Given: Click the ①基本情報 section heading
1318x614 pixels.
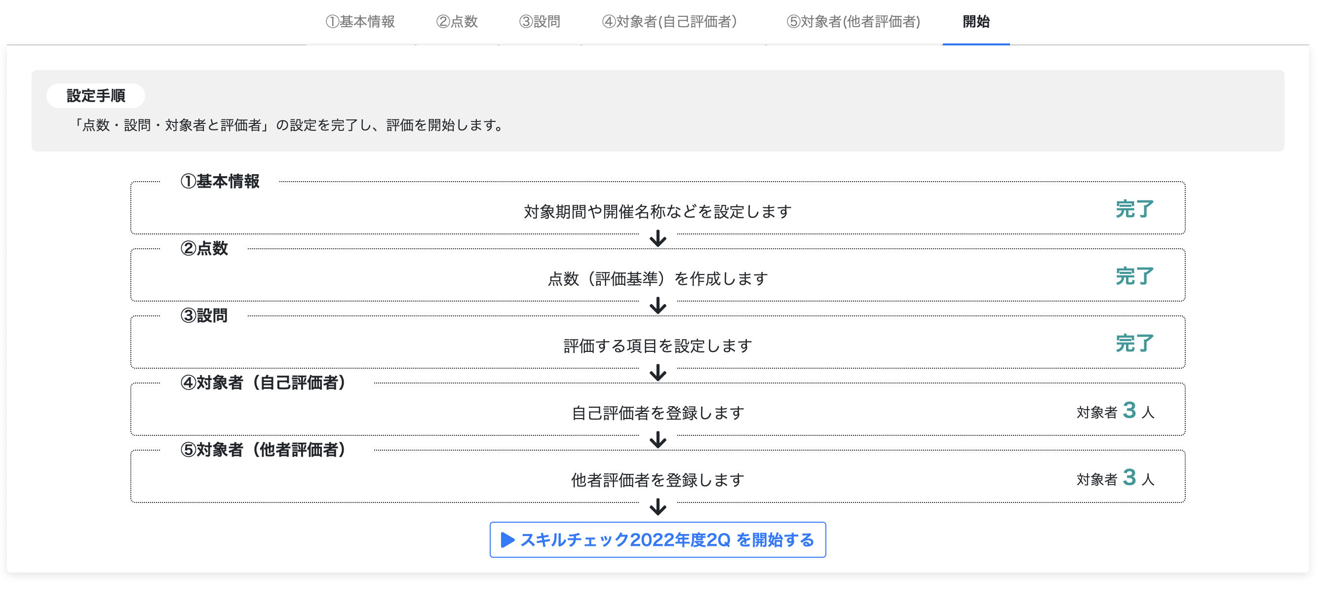Looking at the screenshot, I should [x=220, y=181].
